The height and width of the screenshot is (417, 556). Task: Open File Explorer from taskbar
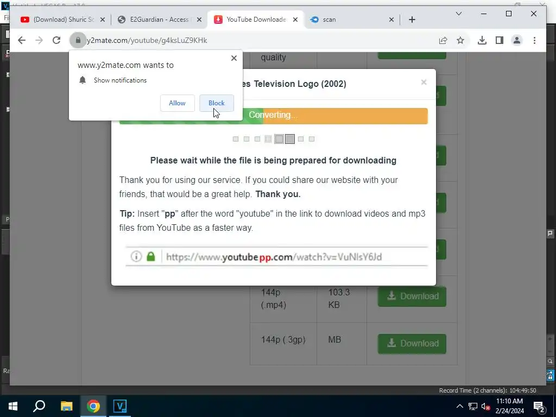coord(66,406)
